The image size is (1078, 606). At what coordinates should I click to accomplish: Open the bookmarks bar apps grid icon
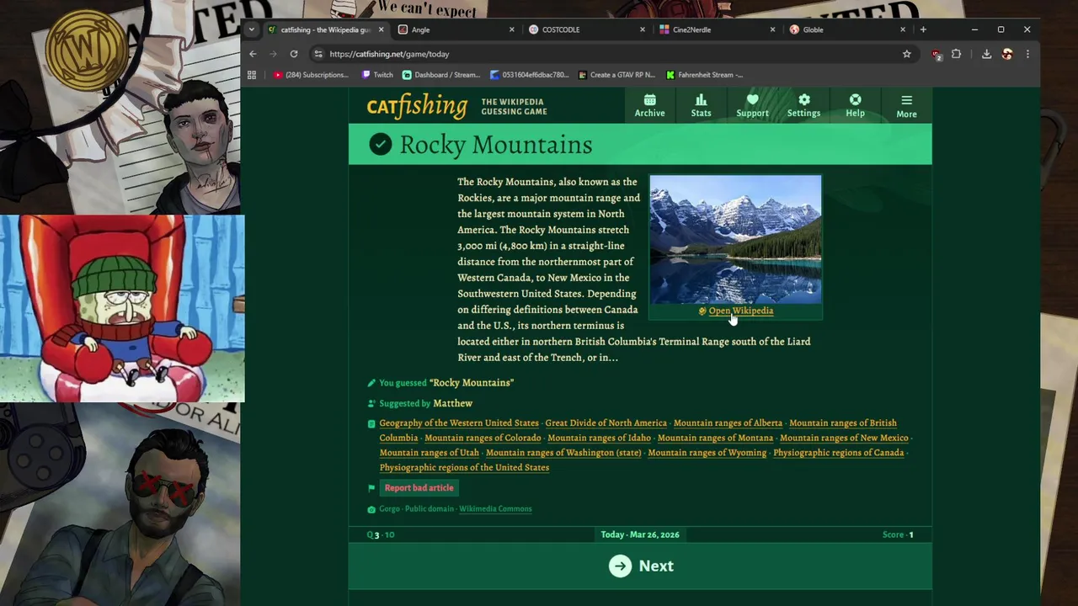pos(251,75)
